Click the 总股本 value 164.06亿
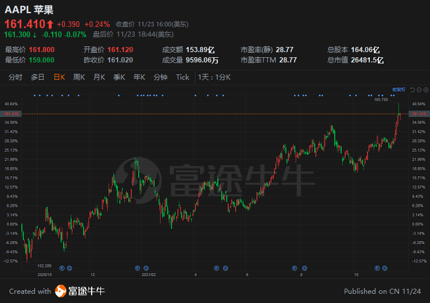 365,50
